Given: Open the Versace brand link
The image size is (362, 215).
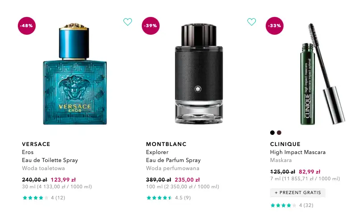Looking at the screenshot, I should (36, 144).
